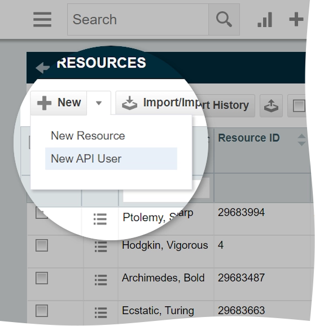Click the plus icon in top bar
315x326 pixels.
(x=296, y=19)
